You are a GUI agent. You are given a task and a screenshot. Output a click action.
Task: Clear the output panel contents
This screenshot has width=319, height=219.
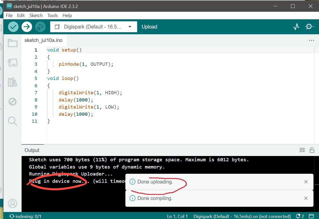click(x=302, y=150)
